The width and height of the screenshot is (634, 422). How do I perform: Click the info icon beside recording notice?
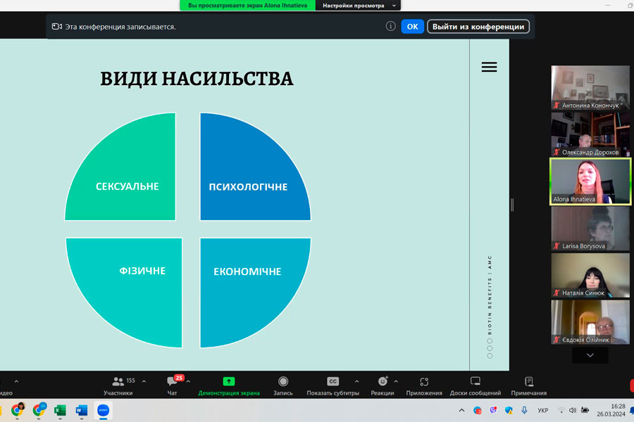(x=390, y=26)
